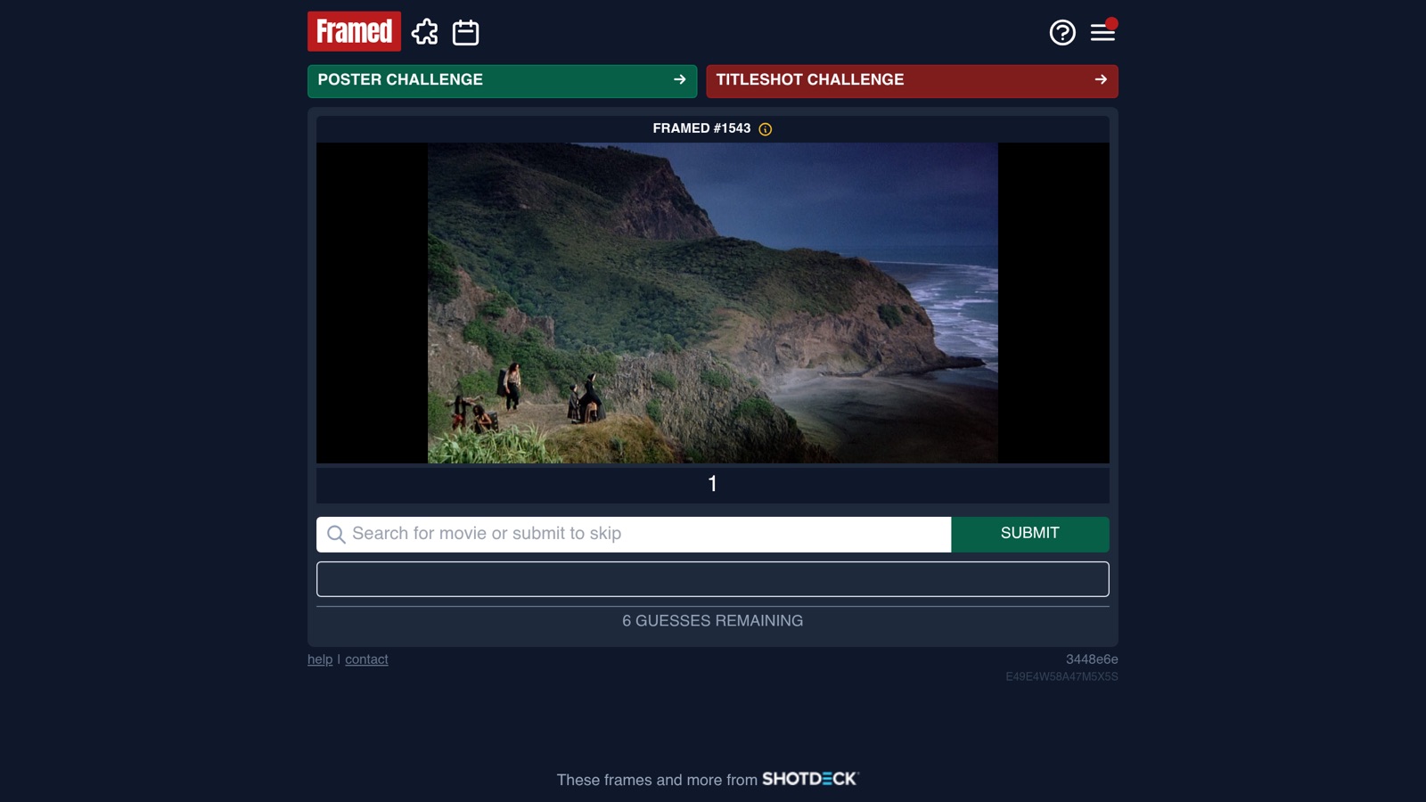
Task: Click the "E49E4W58A47M5X5S" code text
Action: [1061, 676]
